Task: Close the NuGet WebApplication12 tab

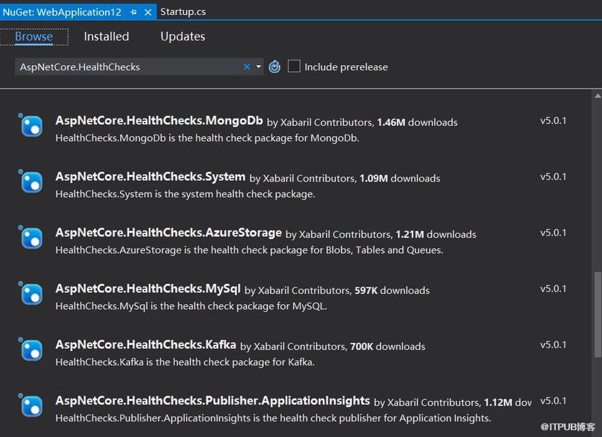Action: 148,12
